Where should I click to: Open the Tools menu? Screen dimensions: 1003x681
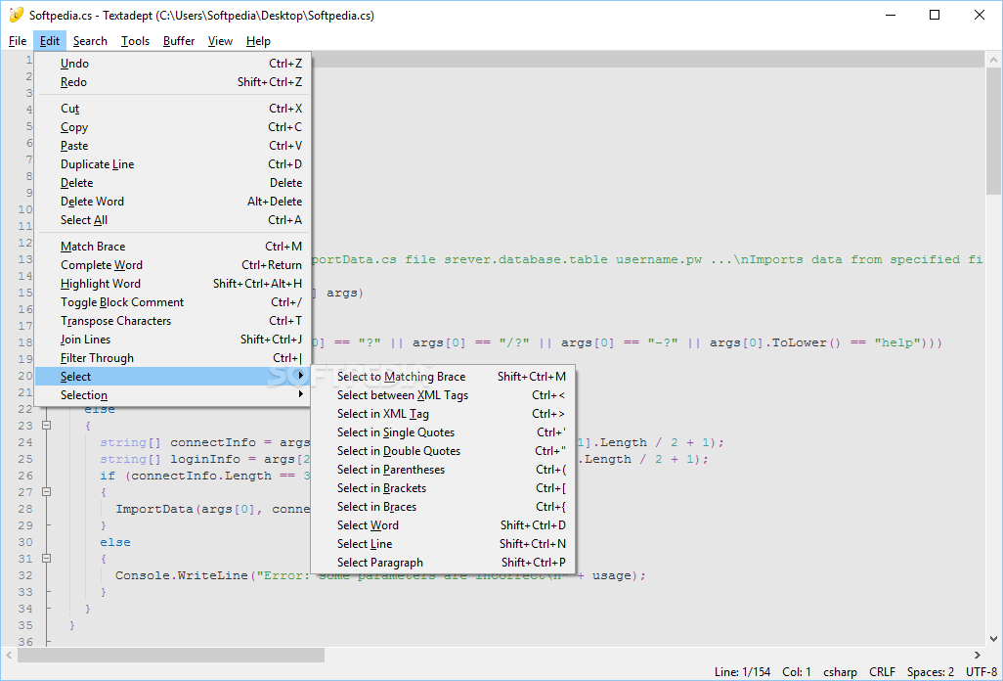tap(135, 41)
